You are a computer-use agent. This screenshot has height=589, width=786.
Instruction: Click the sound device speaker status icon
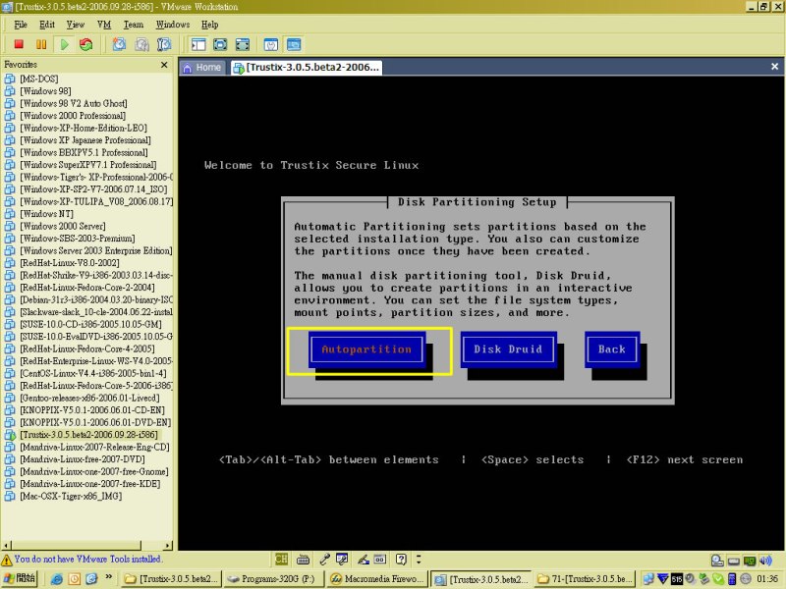pyautogui.click(x=765, y=560)
